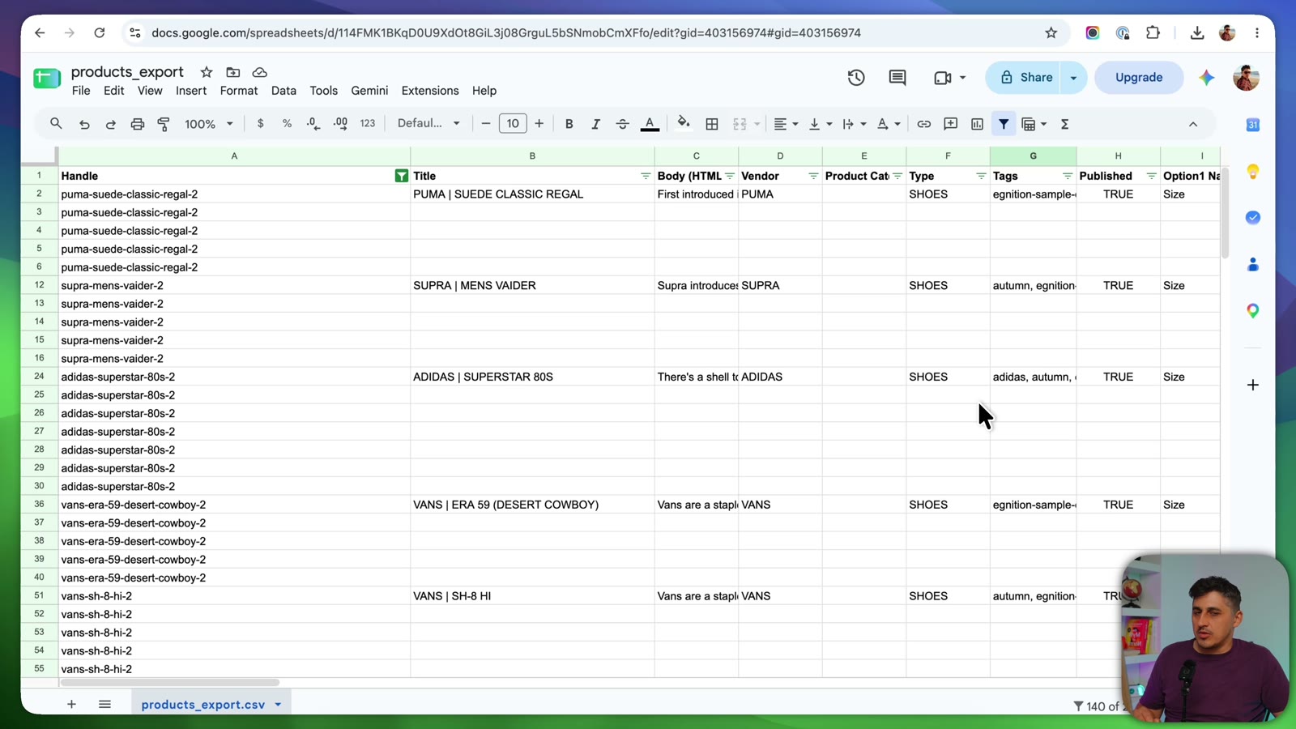1296x729 pixels.
Task: Toggle italic formatting
Action: click(596, 124)
